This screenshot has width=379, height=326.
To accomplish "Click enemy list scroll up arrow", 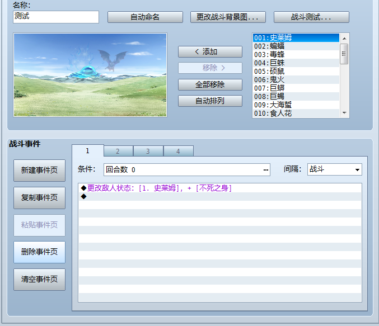I will tap(344, 39).
